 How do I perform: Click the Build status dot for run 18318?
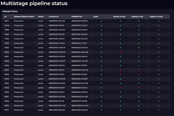(x=101, y=106)
